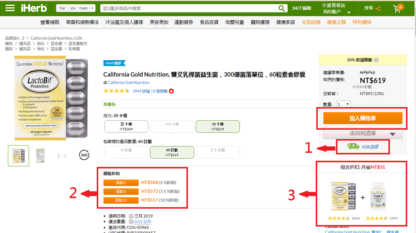The image size is (416, 233).
Task: Click the iHerb logo
Action: (x=34, y=8)
